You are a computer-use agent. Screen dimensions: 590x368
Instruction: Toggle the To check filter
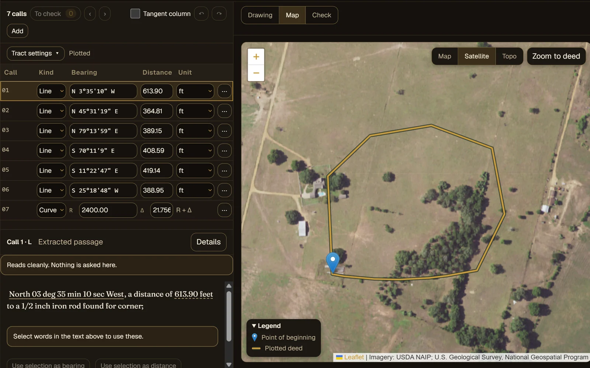pyautogui.click(x=55, y=14)
